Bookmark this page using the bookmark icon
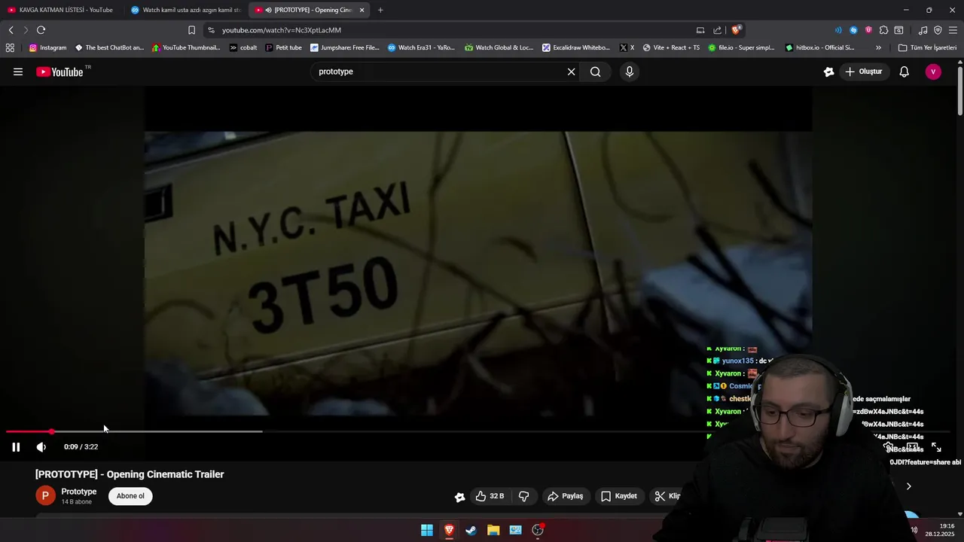The width and height of the screenshot is (964, 542). coord(191,30)
